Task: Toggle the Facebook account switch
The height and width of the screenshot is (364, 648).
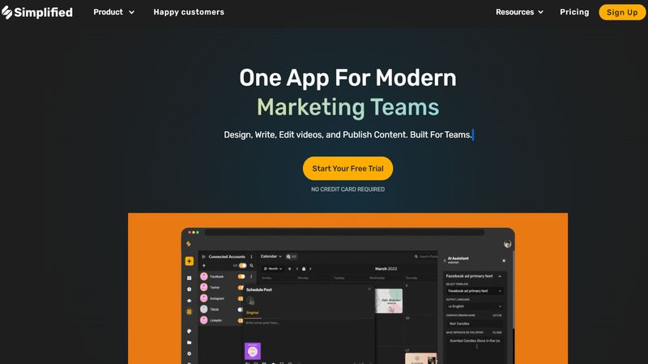Action: pos(241,277)
